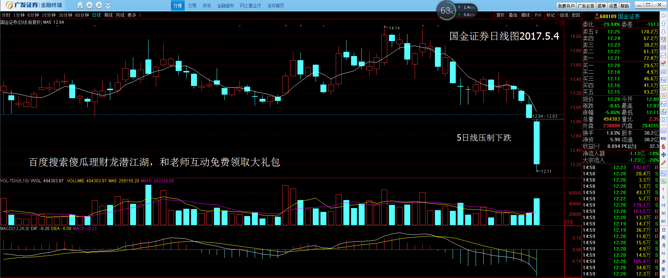Expand the 更多 periods menu

coord(134,15)
